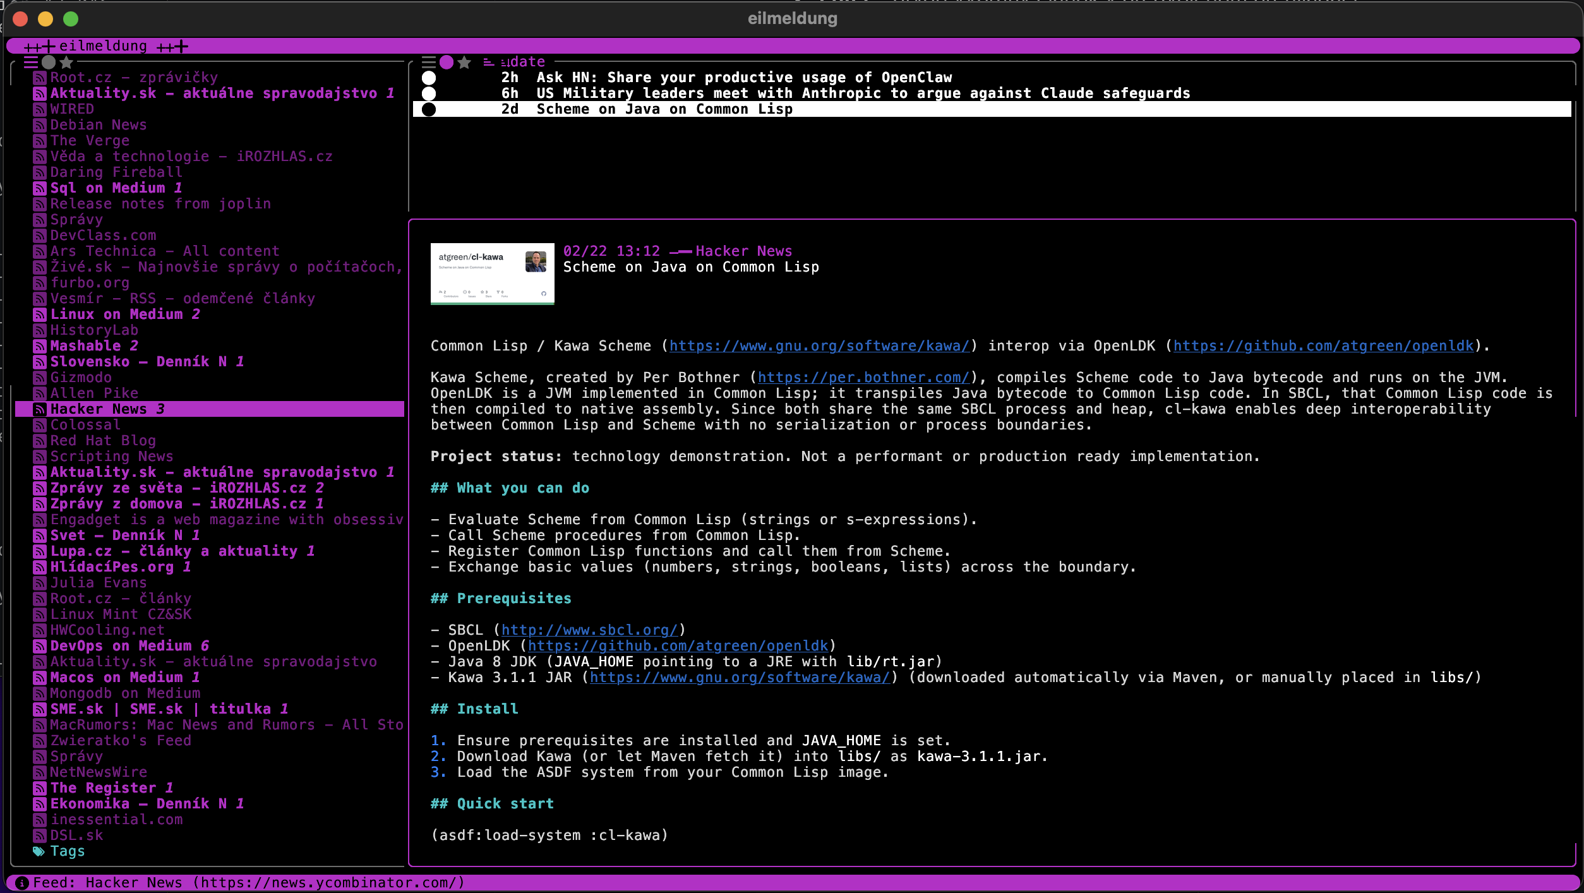Image resolution: width=1584 pixels, height=893 pixels.
Task: Click the RSS icon next to Red Hat Blog
Action: (x=40, y=441)
